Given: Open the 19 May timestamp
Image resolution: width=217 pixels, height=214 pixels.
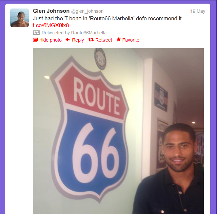Looking at the screenshot, I should pyautogui.click(x=198, y=11).
